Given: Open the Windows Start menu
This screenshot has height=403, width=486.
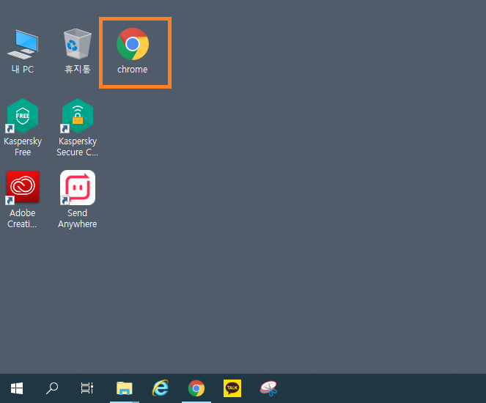Looking at the screenshot, I should pos(17,388).
